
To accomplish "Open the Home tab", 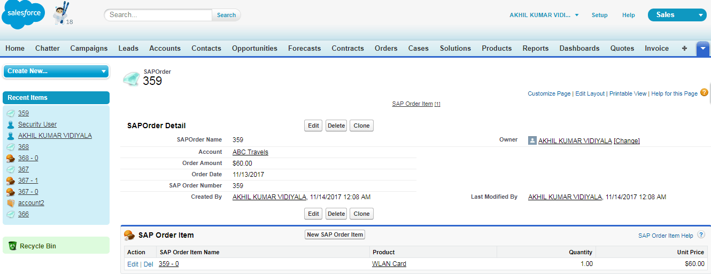I will tap(15, 48).
